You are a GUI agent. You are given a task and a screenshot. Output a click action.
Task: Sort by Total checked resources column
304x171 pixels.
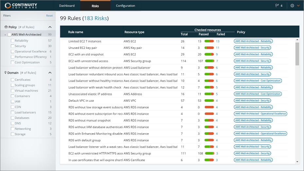(x=184, y=34)
